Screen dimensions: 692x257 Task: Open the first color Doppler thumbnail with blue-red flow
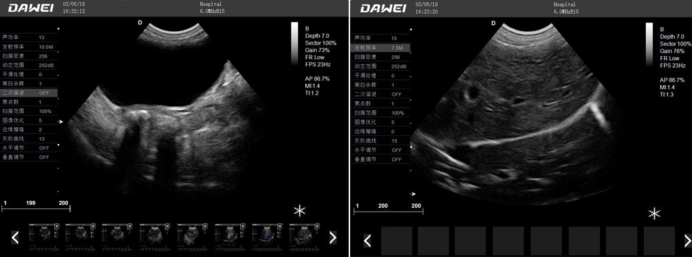(x=43, y=236)
